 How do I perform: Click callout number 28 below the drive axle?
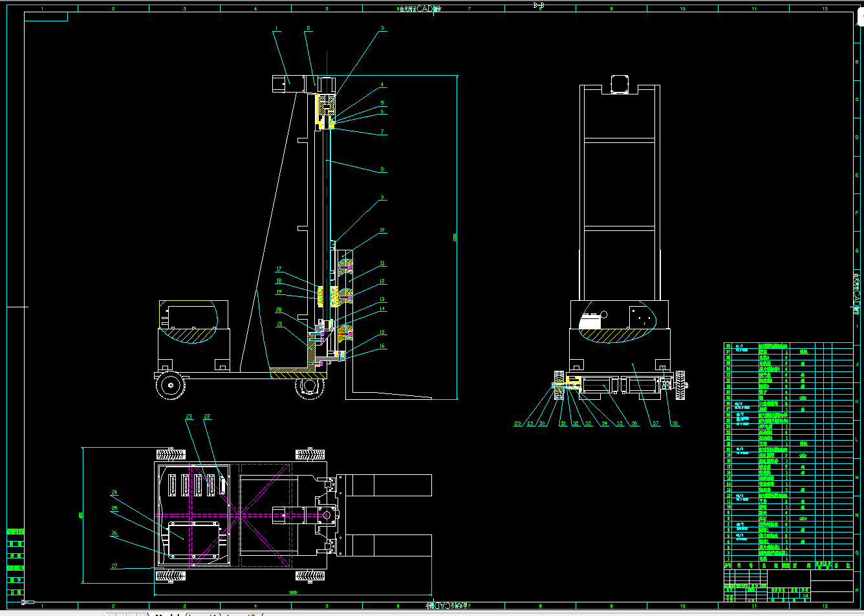point(517,423)
